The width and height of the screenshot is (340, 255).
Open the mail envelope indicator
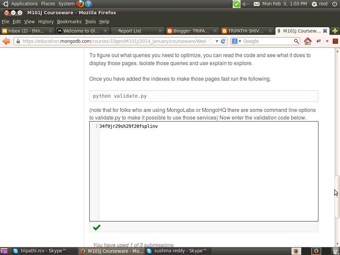257,4
